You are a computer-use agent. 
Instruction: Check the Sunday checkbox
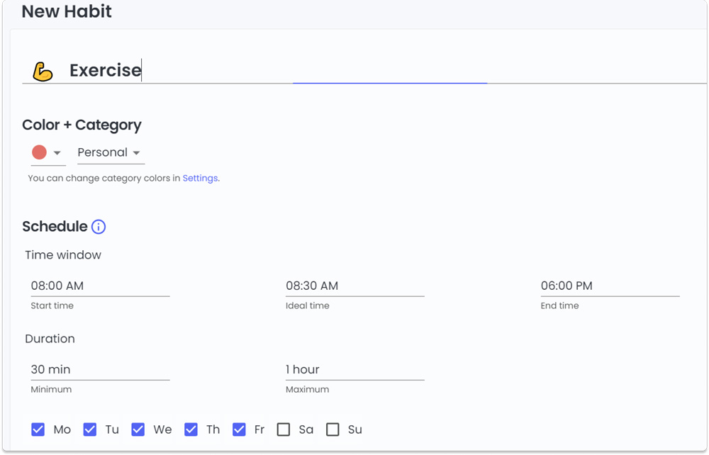click(x=333, y=429)
